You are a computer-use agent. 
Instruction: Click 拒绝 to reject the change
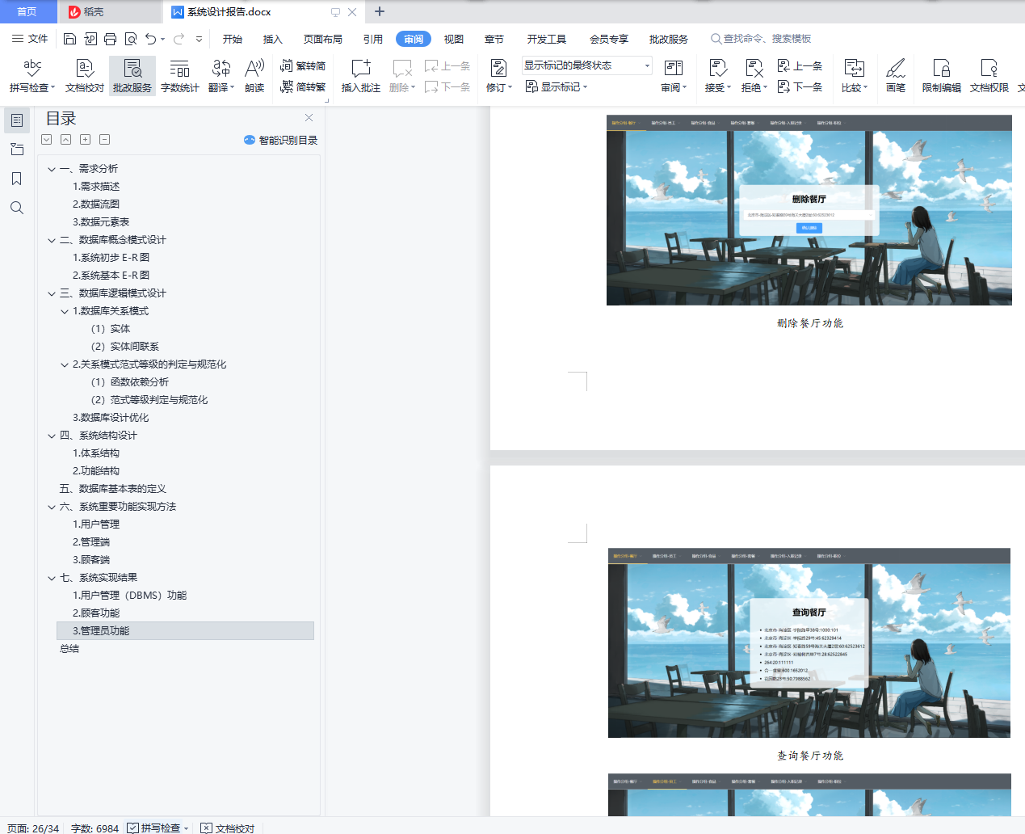pos(754,76)
